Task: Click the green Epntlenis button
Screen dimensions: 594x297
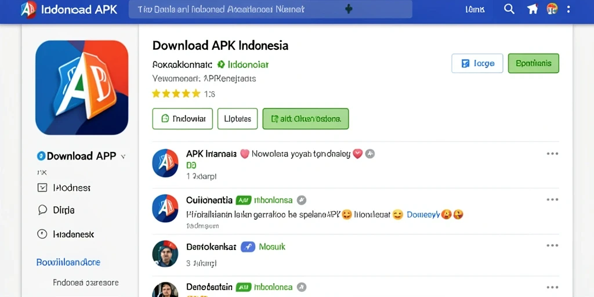Action: (534, 63)
